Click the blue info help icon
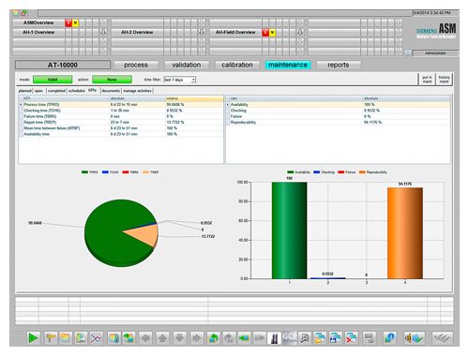The height and width of the screenshot is (356, 469). (390, 338)
